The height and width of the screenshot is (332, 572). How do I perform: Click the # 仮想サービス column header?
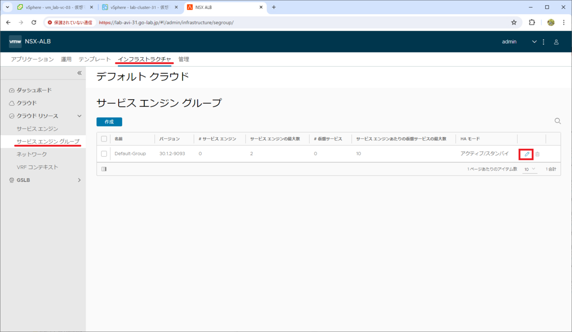point(328,139)
